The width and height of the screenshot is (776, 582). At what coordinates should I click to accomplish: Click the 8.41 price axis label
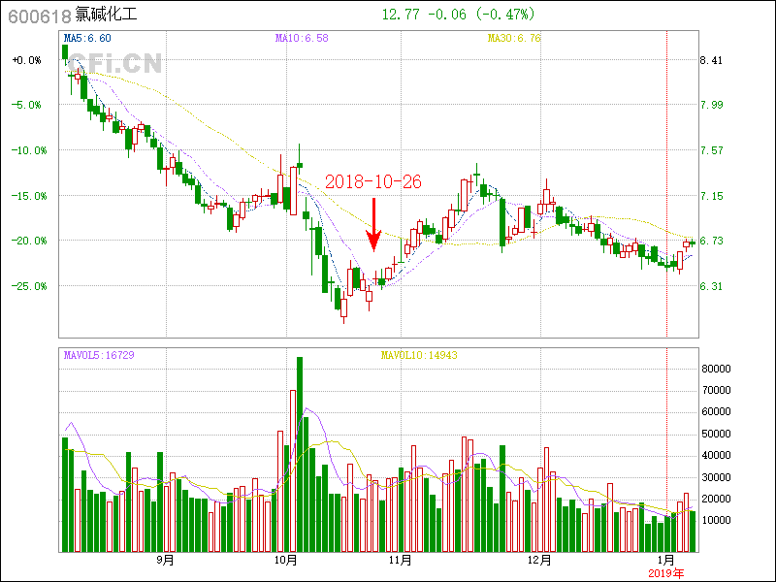pos(711,60)
